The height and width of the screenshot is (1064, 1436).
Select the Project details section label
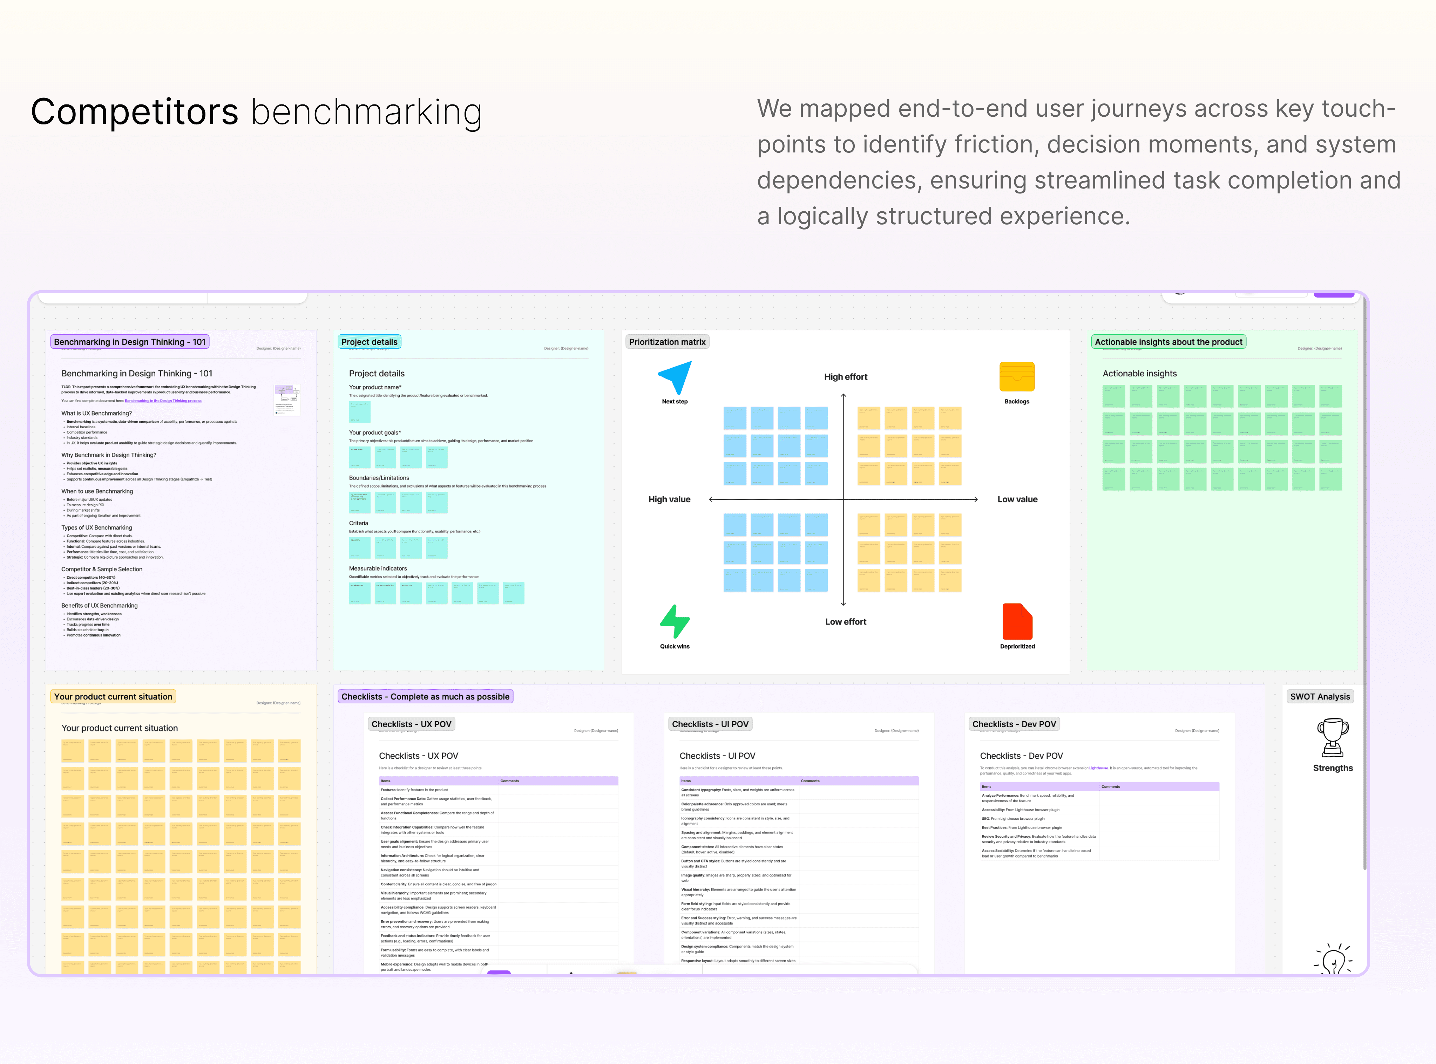click(369, 342)
